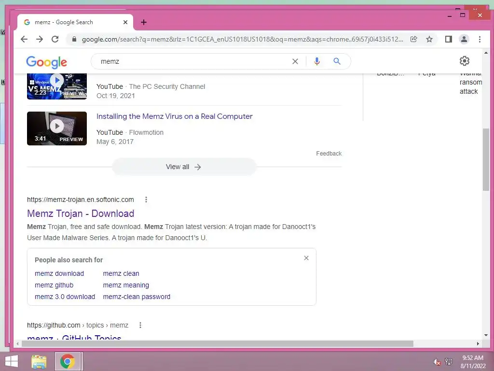Click the https://memz-trojan.en.softonic.com URL text
This screenshot has height=371, width=494.
point(81,200)
